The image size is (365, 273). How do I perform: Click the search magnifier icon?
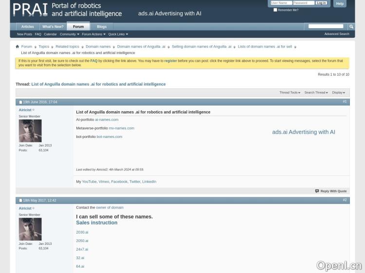[351, 27]
